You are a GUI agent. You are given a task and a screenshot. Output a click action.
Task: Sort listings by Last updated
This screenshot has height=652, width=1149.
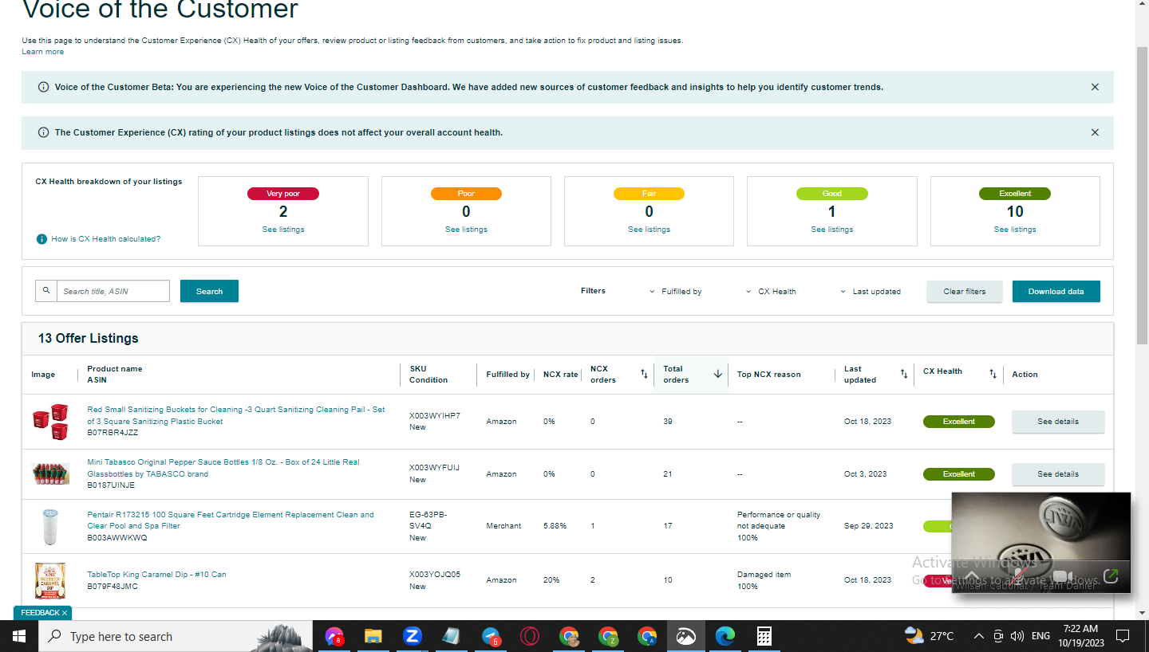click(x=904, y=374)
